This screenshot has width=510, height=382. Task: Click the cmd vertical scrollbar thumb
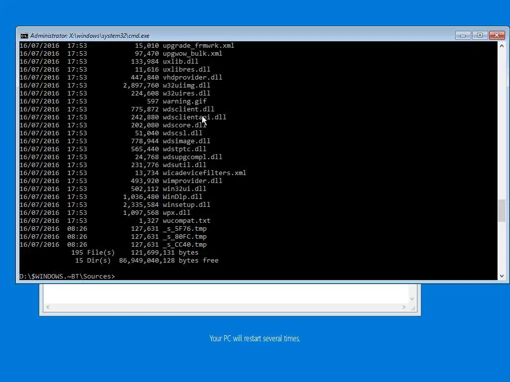pos(502,211)
